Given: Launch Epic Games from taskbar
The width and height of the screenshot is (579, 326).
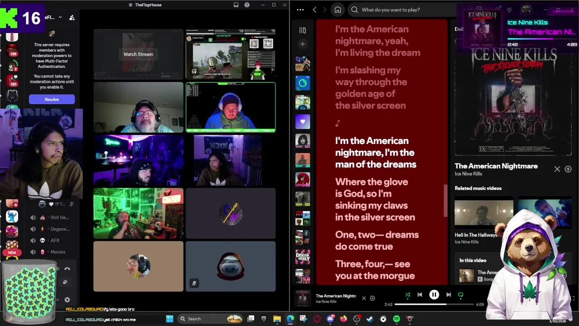Looking at the screenshot, I should point(264,319).
